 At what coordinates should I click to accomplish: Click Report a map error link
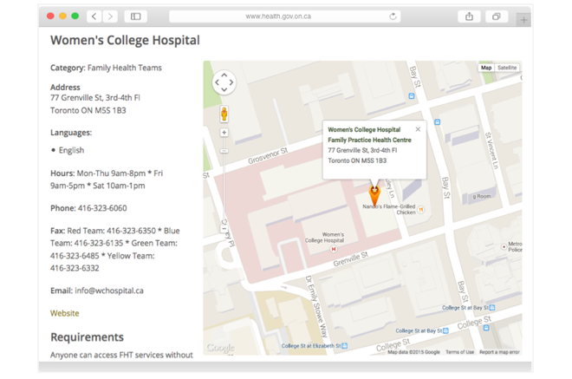[499, 352]
